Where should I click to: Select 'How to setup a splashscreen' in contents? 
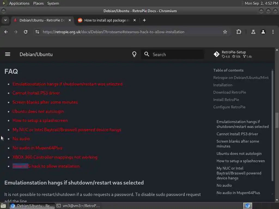[241, 161]
